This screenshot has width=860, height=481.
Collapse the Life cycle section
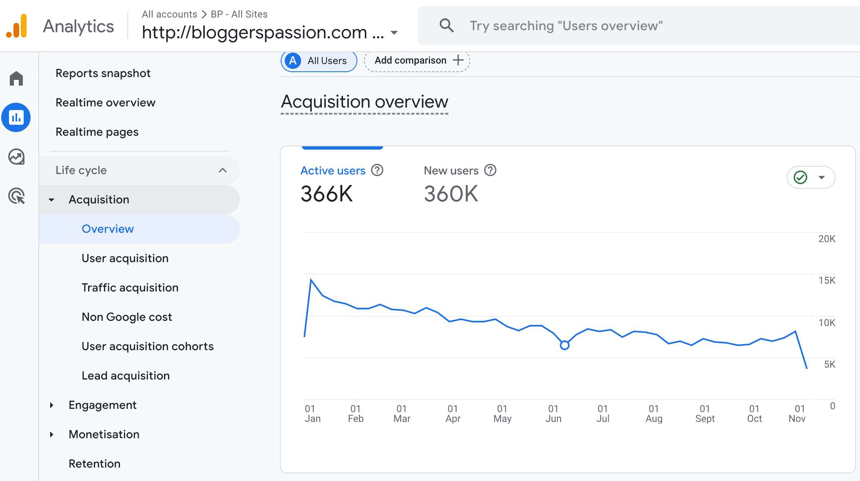[x=223, y=170]
